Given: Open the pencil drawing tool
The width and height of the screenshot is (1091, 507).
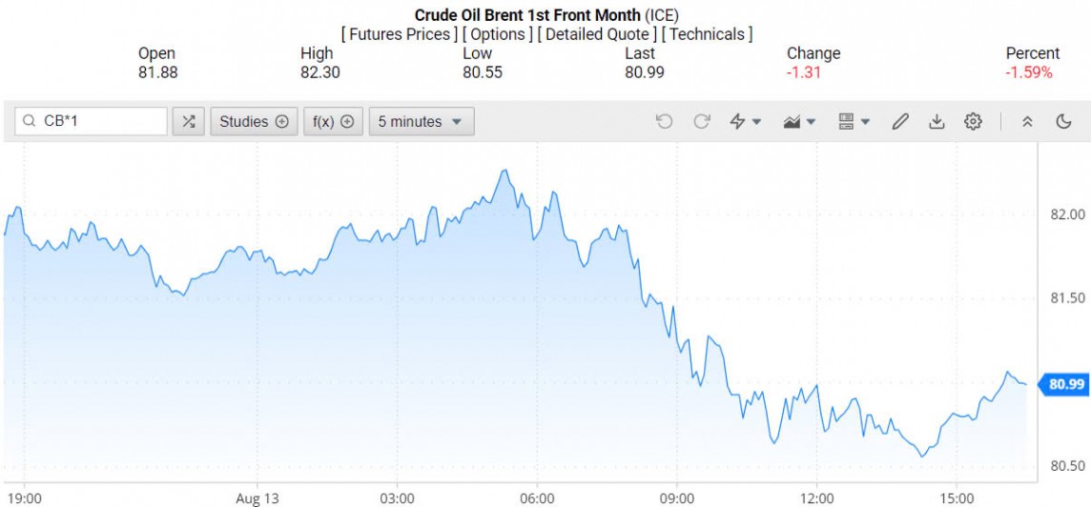Looking at the screenshot, I should click(899, 121).
